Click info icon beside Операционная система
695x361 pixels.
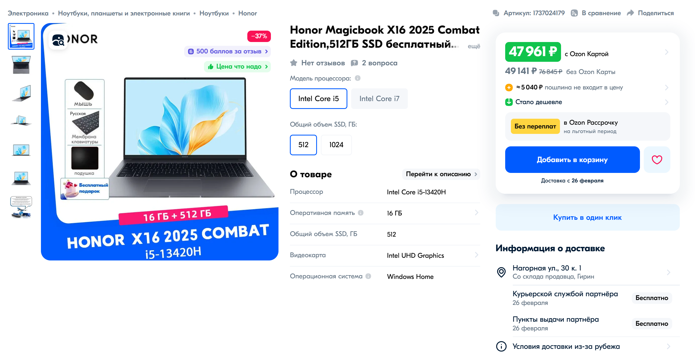click(x=368, y=276)
